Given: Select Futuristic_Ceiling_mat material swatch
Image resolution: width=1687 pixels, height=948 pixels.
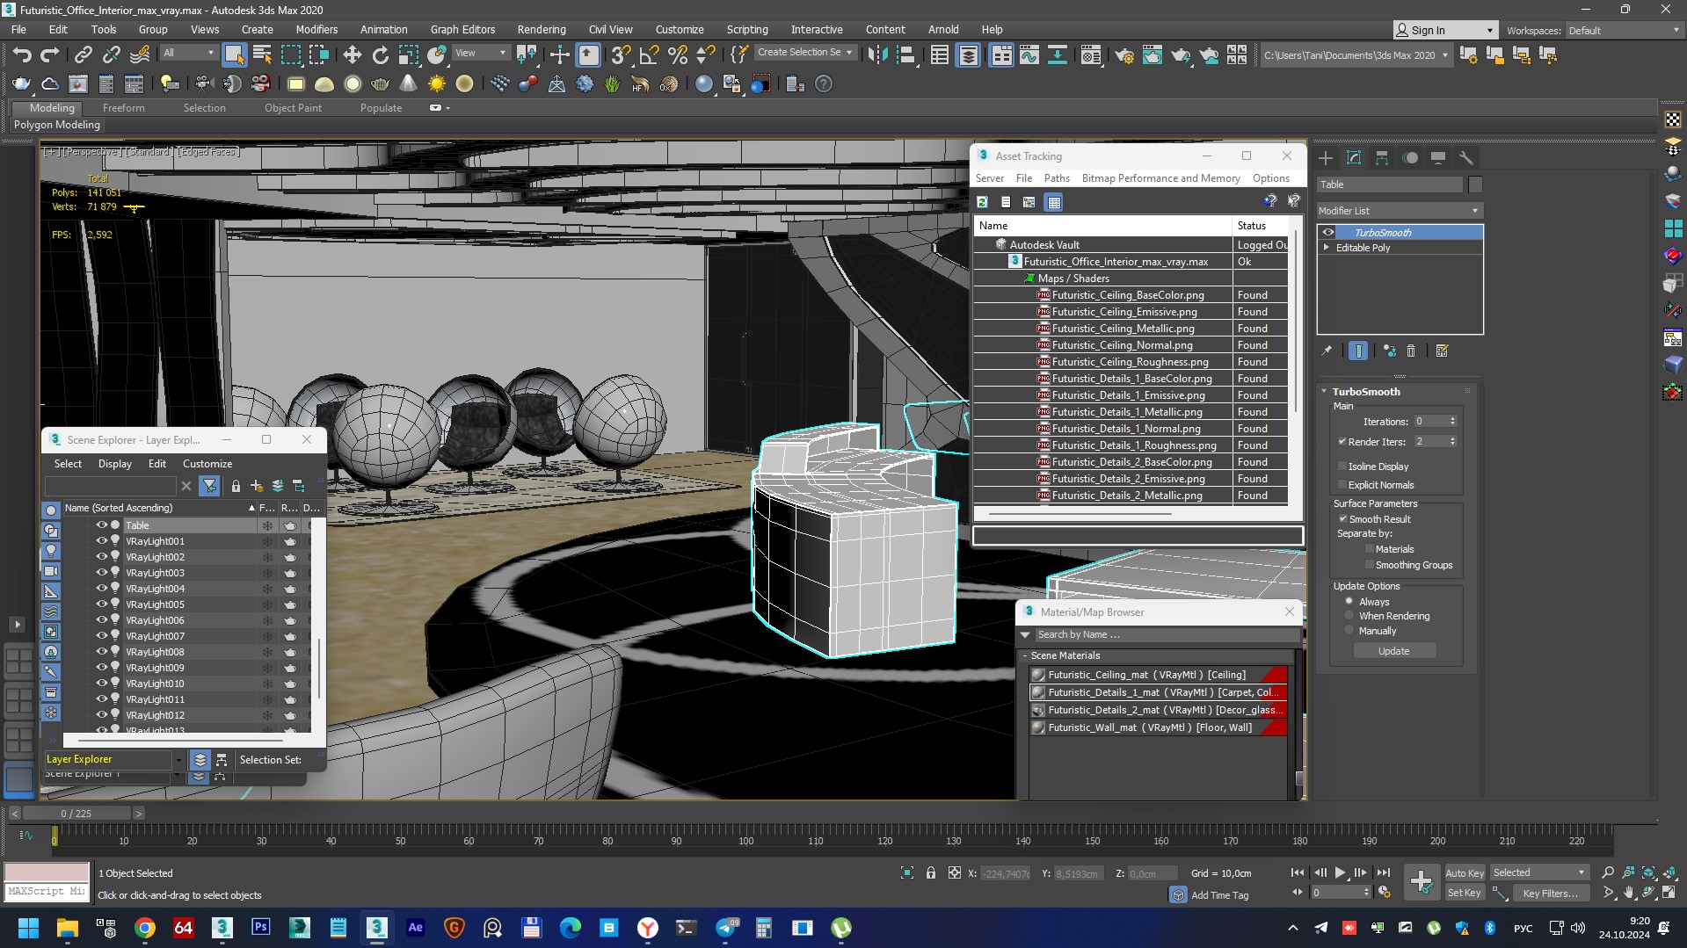Looking at the screenshot, I should pyautogui.click(x=1039, y=675).
